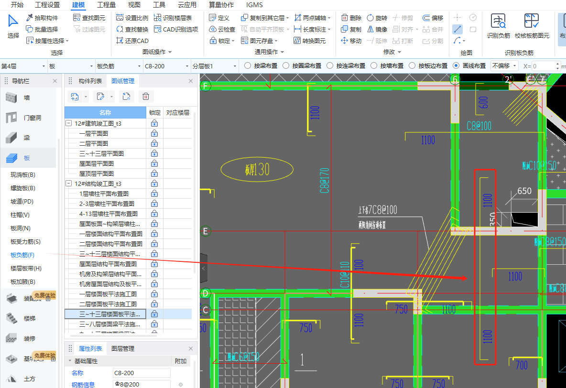Click 偏移 tool

click(433, 18)
